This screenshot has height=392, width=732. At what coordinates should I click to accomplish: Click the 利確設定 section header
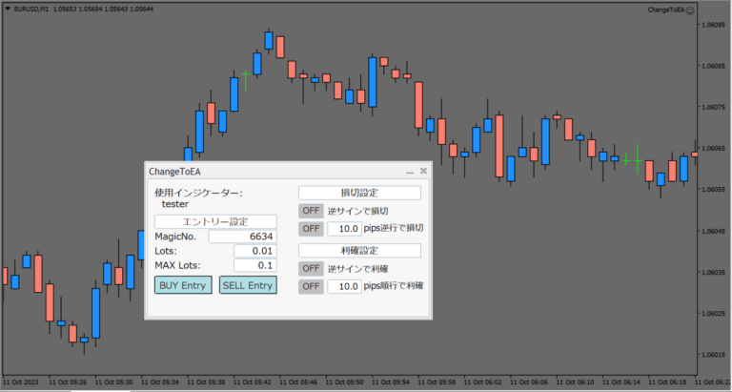[x=359, y=250]
